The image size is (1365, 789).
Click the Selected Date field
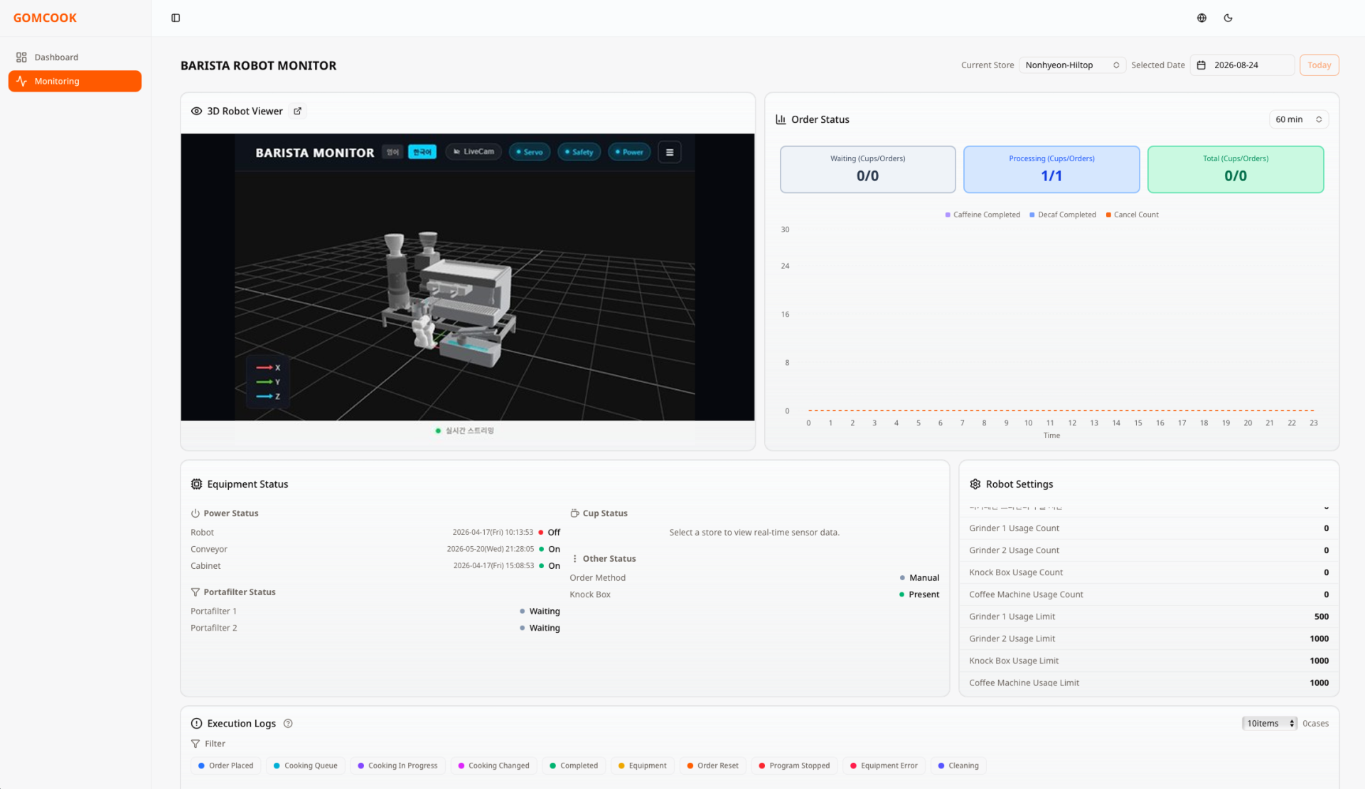pyautogui.click(x=1242, y=65)
